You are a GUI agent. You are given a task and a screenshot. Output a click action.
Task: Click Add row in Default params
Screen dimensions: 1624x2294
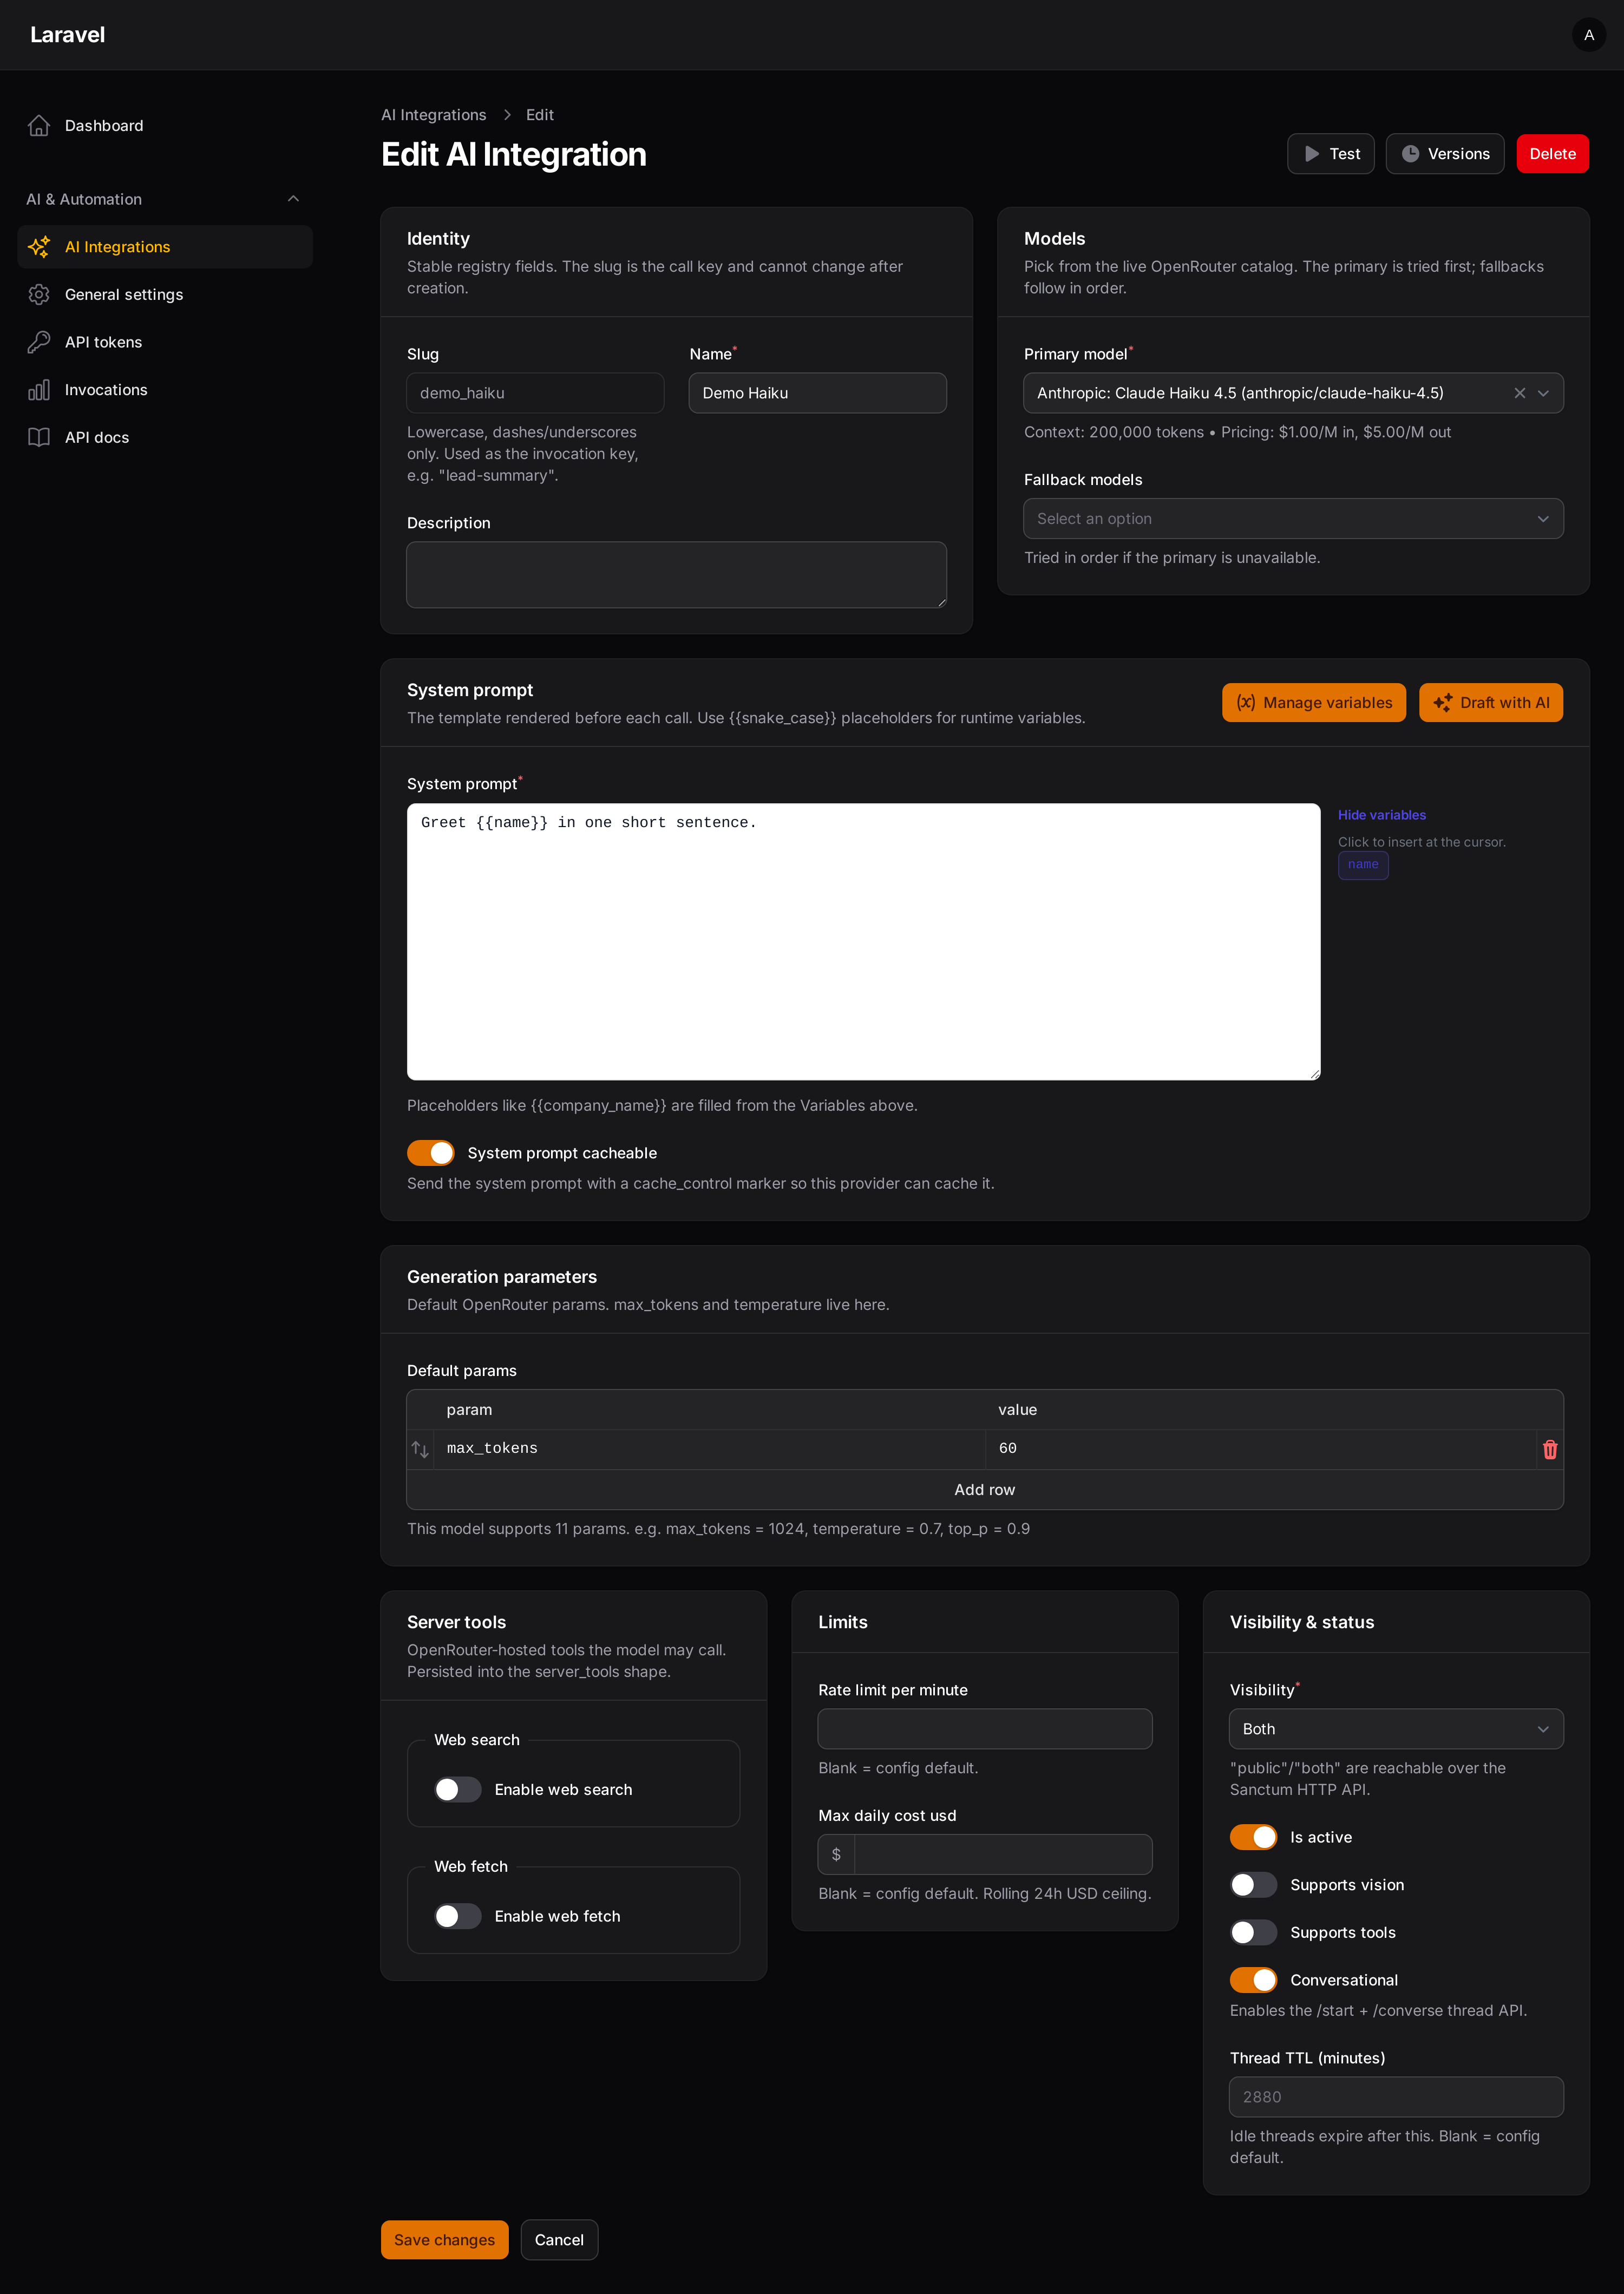(x=984, y=1490)
